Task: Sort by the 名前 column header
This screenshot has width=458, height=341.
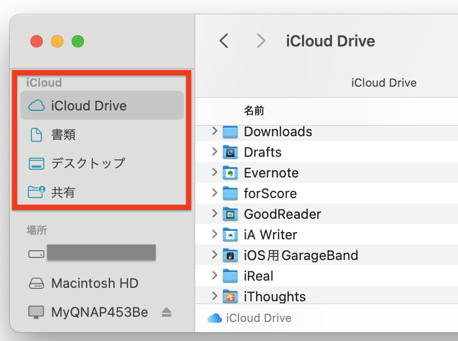Action: pos(254,110)
